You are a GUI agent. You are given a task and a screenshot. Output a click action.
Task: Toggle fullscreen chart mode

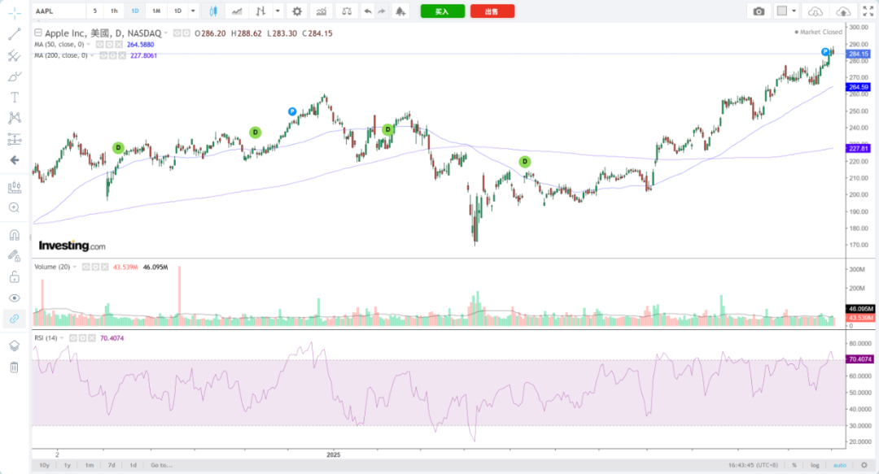click(x=868, y=11)
